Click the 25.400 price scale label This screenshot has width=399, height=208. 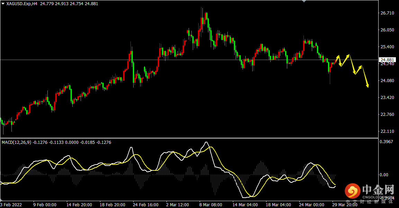(387, 47)
